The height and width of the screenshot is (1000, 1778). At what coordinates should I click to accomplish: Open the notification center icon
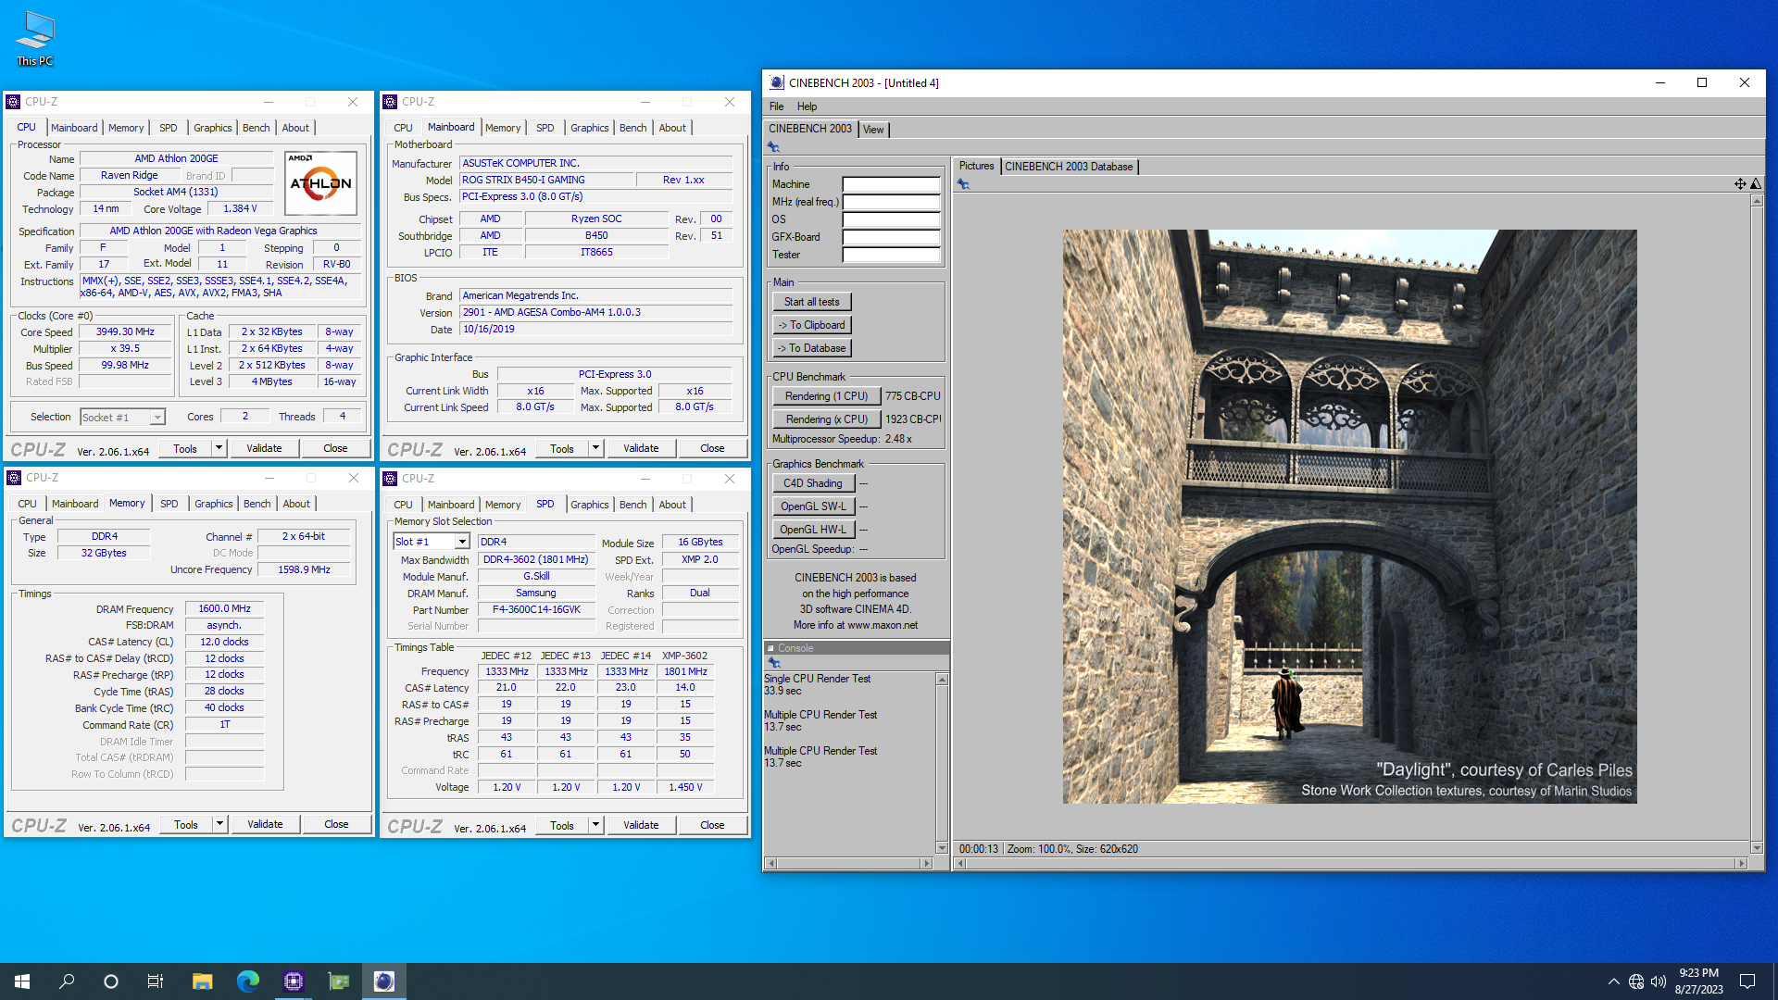coord(1747,981)
